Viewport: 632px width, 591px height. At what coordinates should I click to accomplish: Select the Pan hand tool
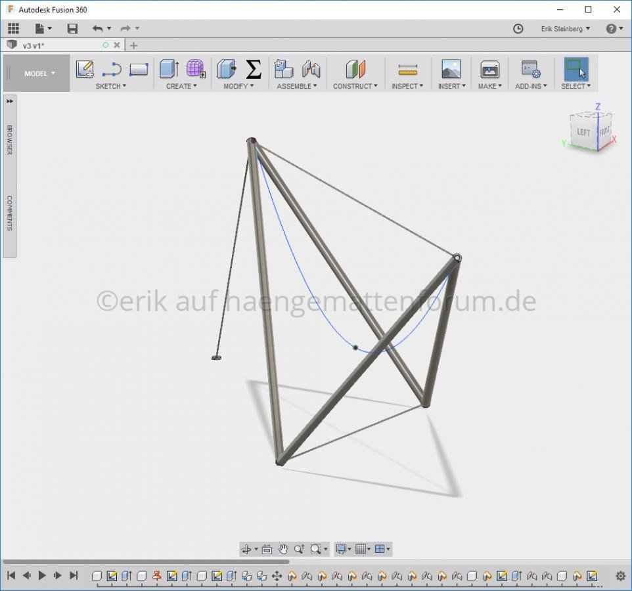coord(283,549)
